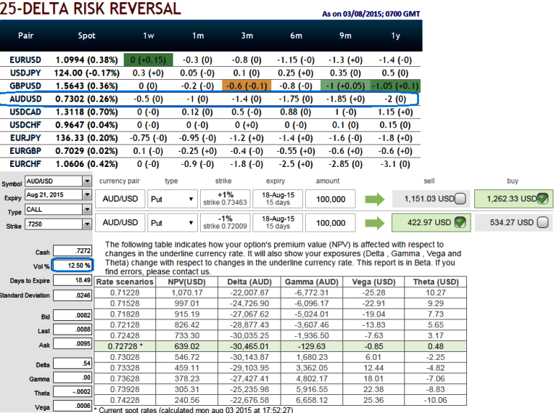Click the Pair column header
Image resolution: width=554 pixels, height=413 pixels.
coord(26,36)
